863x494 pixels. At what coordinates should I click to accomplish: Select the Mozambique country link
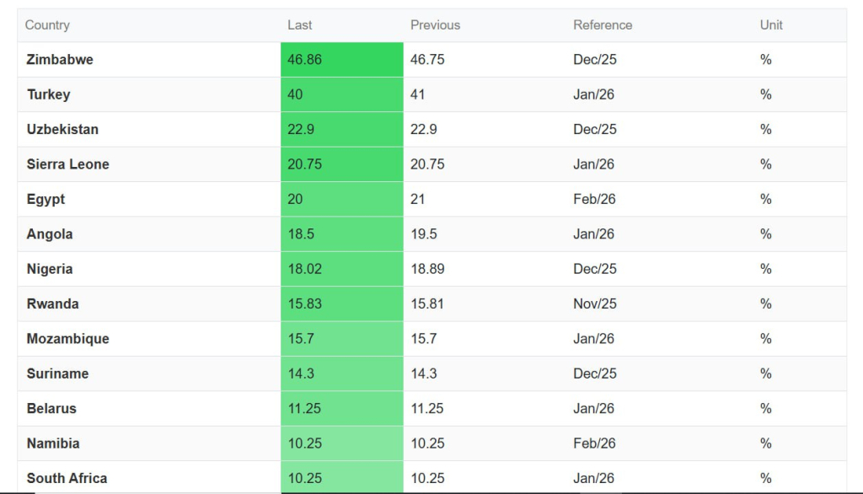pos(67,339)
